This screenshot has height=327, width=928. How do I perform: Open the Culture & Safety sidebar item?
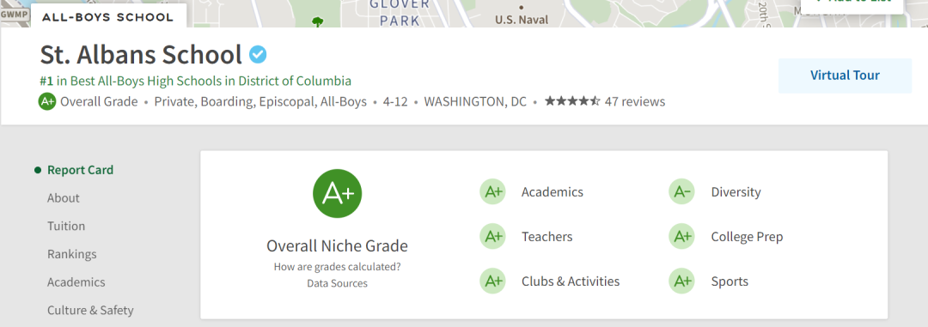pos(90,311)
